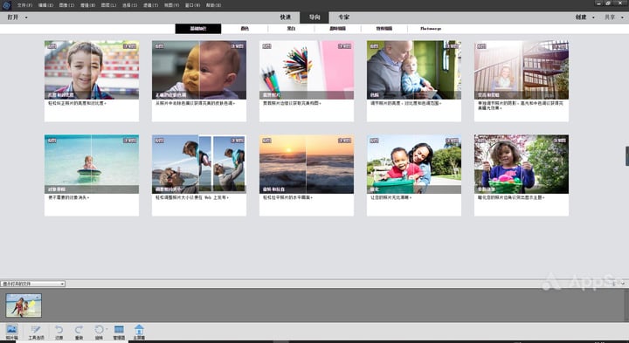
Task: Switch to the Quick mode tab
Action: 285,17
